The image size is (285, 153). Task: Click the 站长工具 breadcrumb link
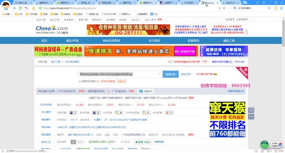pyautogui.click(x=55, y=62)
